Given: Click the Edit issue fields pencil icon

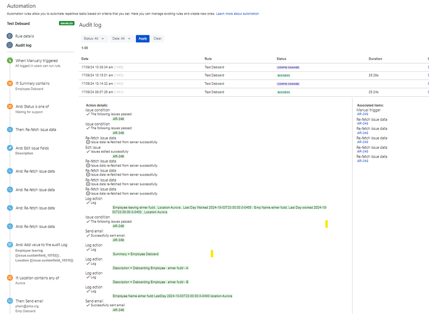Looking at the screenshot, I should coord(10,148).
